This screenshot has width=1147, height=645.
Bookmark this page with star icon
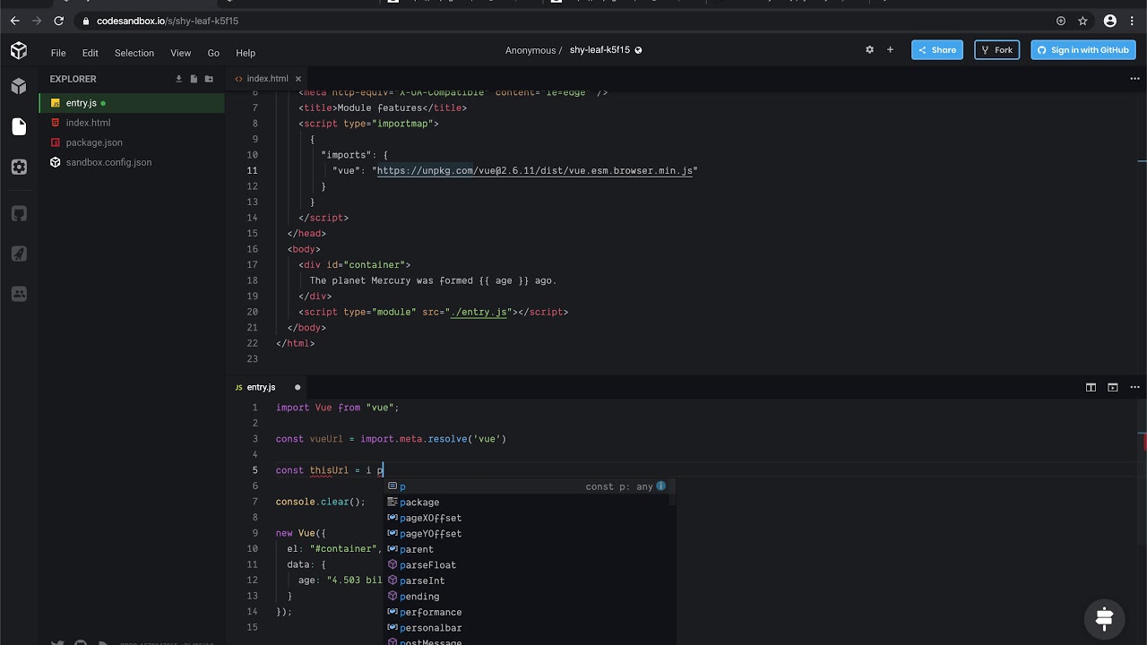coord(1082,21)
